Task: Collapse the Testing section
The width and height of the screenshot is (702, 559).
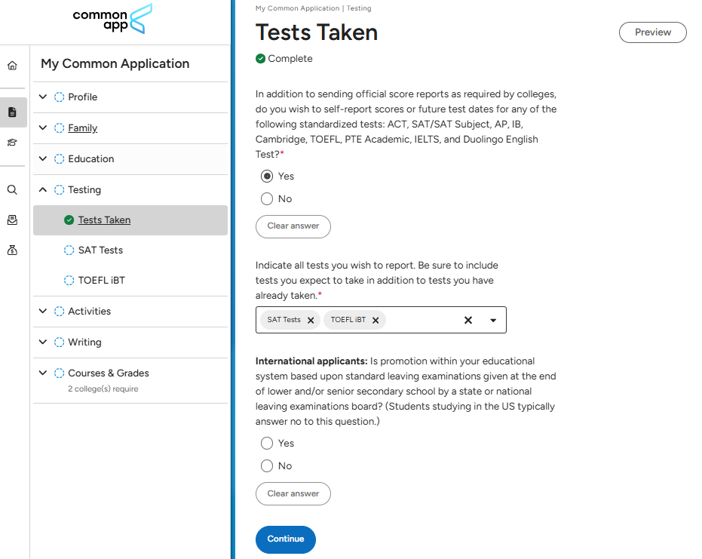Action: point(43,190)
